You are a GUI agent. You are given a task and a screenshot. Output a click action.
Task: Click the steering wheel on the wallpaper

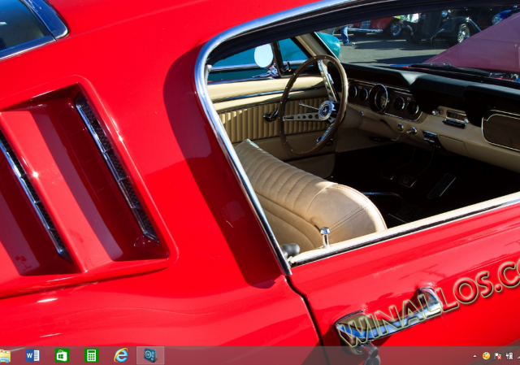coord(313,106)
